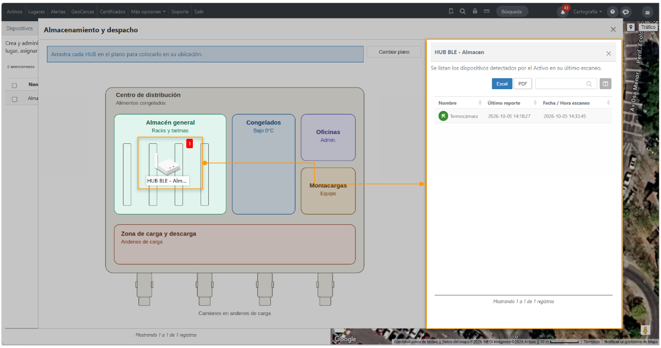
Task: Open the Certificados menu
Action: click(x=112, y=11)
